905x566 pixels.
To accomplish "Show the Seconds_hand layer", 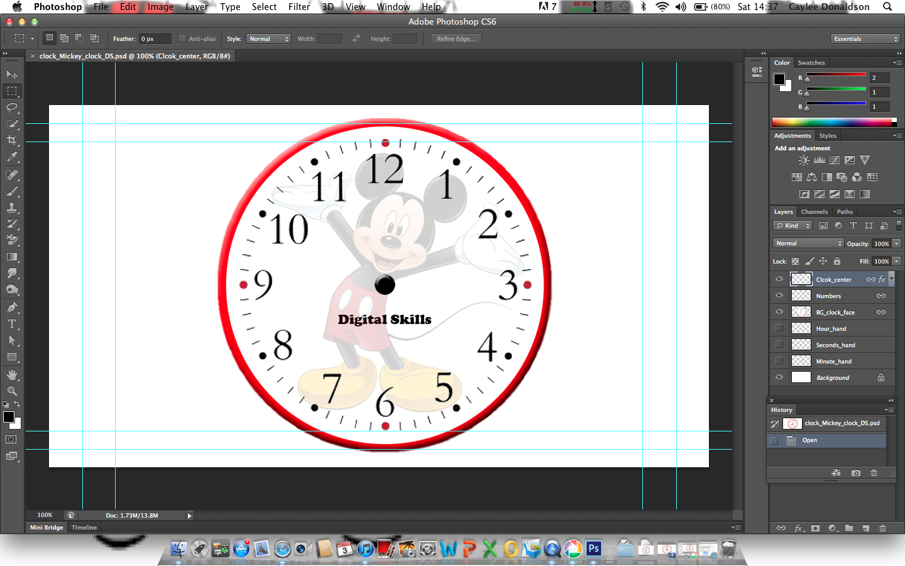I will [x=779, y=345].
